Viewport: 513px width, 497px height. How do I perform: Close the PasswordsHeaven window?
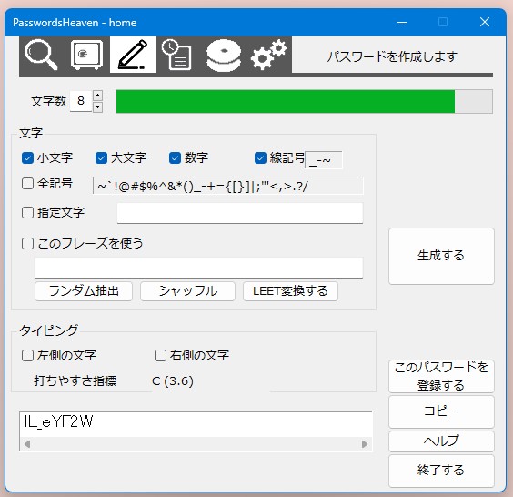485,23
